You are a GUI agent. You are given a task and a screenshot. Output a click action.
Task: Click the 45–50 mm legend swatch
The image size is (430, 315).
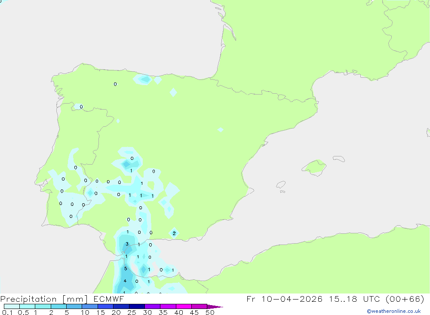tap(200, 306)
